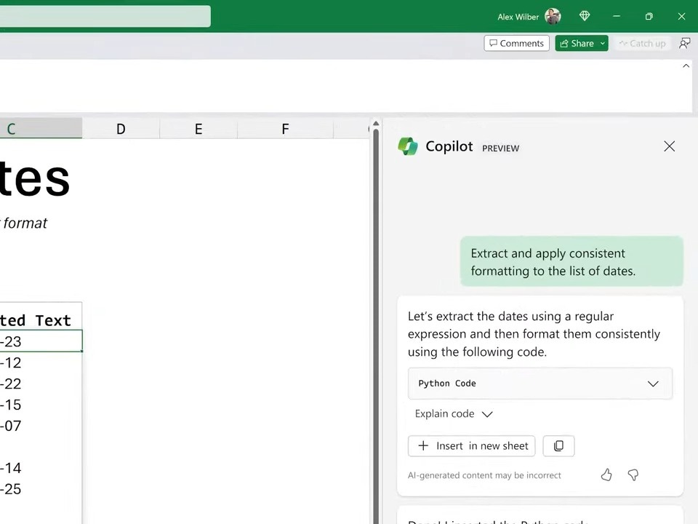Open the Share dropdown arrow
This screenshot has height=524, width=698.
pos(603,43)
